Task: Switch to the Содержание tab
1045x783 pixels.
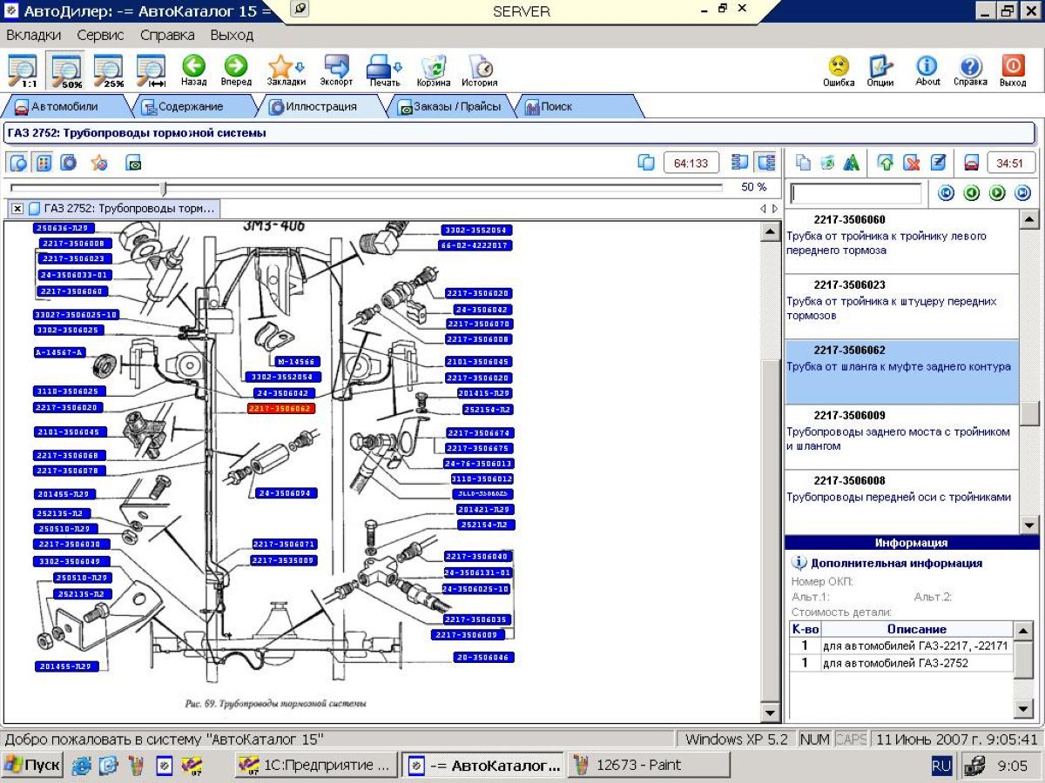Action: [x=190, y=107]
